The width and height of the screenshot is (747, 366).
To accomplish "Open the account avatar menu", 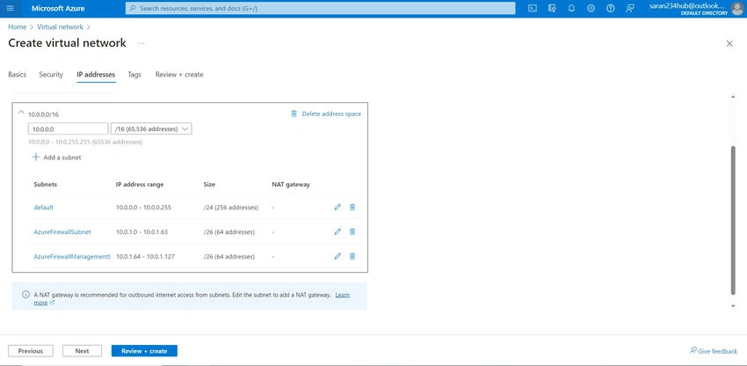I will pyautogui.click(x=737, y=9).
